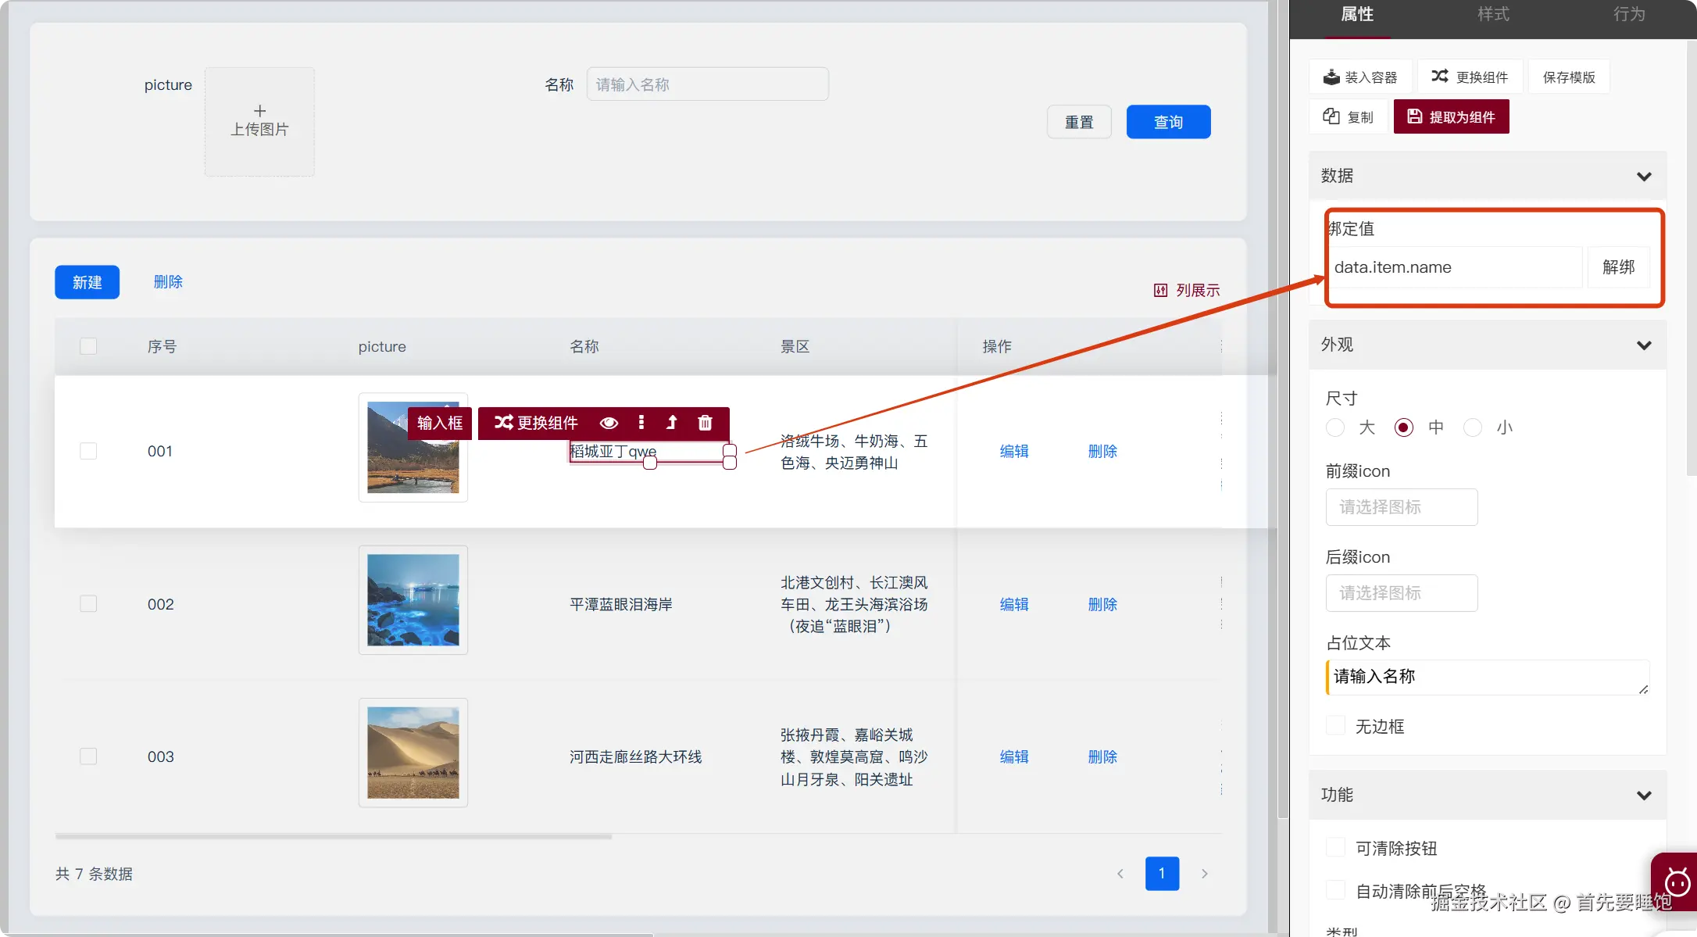Open the three-dot more options icon
The image size is (1697, 937).
641,423
